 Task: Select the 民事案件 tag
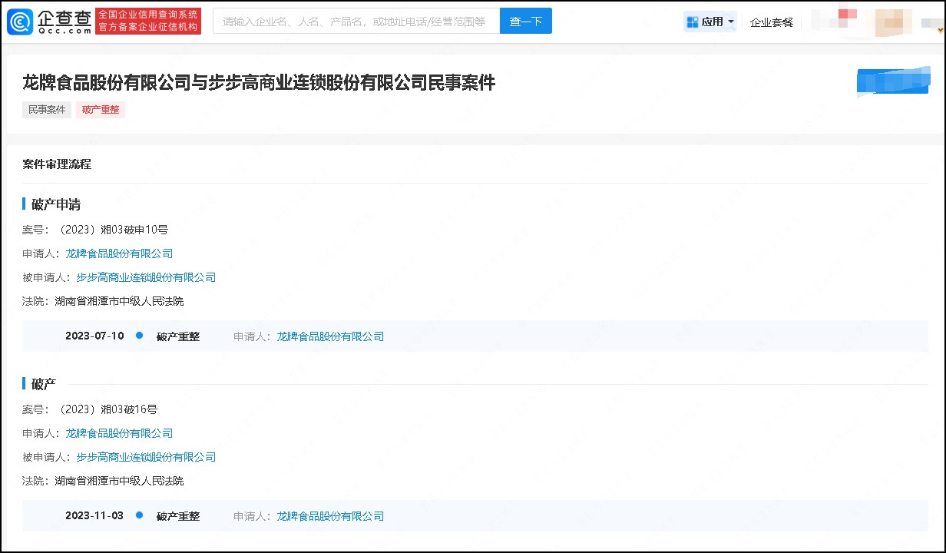click(47, 110)
